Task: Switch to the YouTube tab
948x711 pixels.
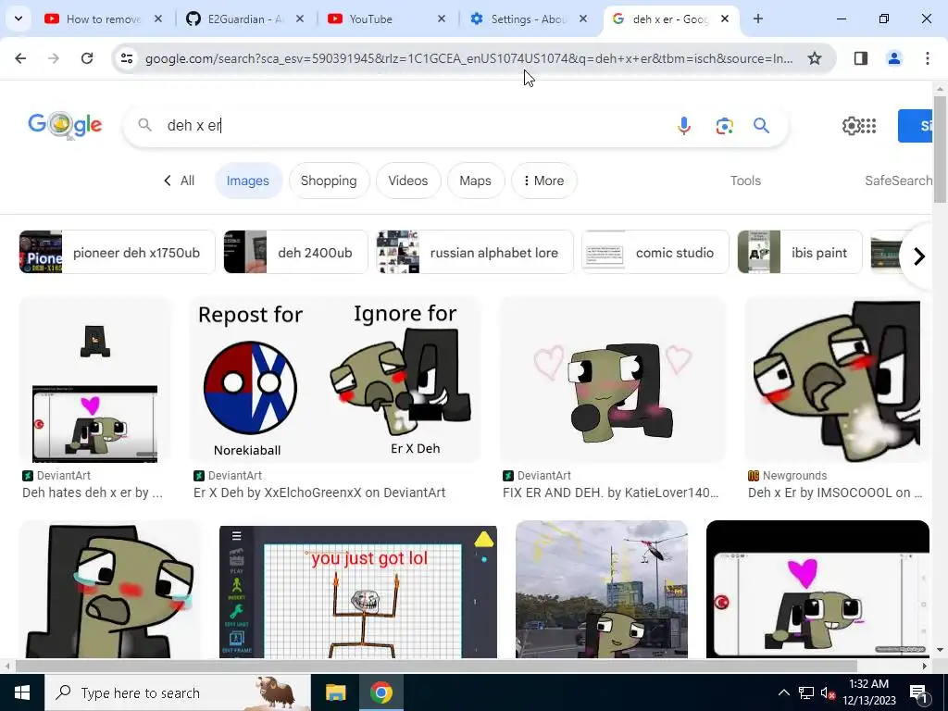Action: tap(386, 19)
